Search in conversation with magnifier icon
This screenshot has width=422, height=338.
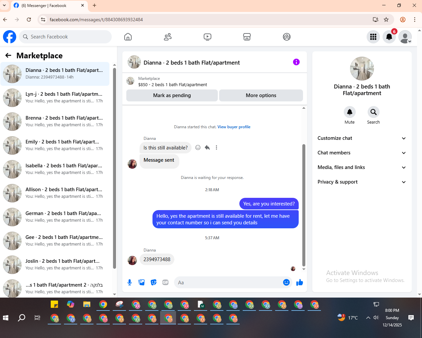(374, 112)
